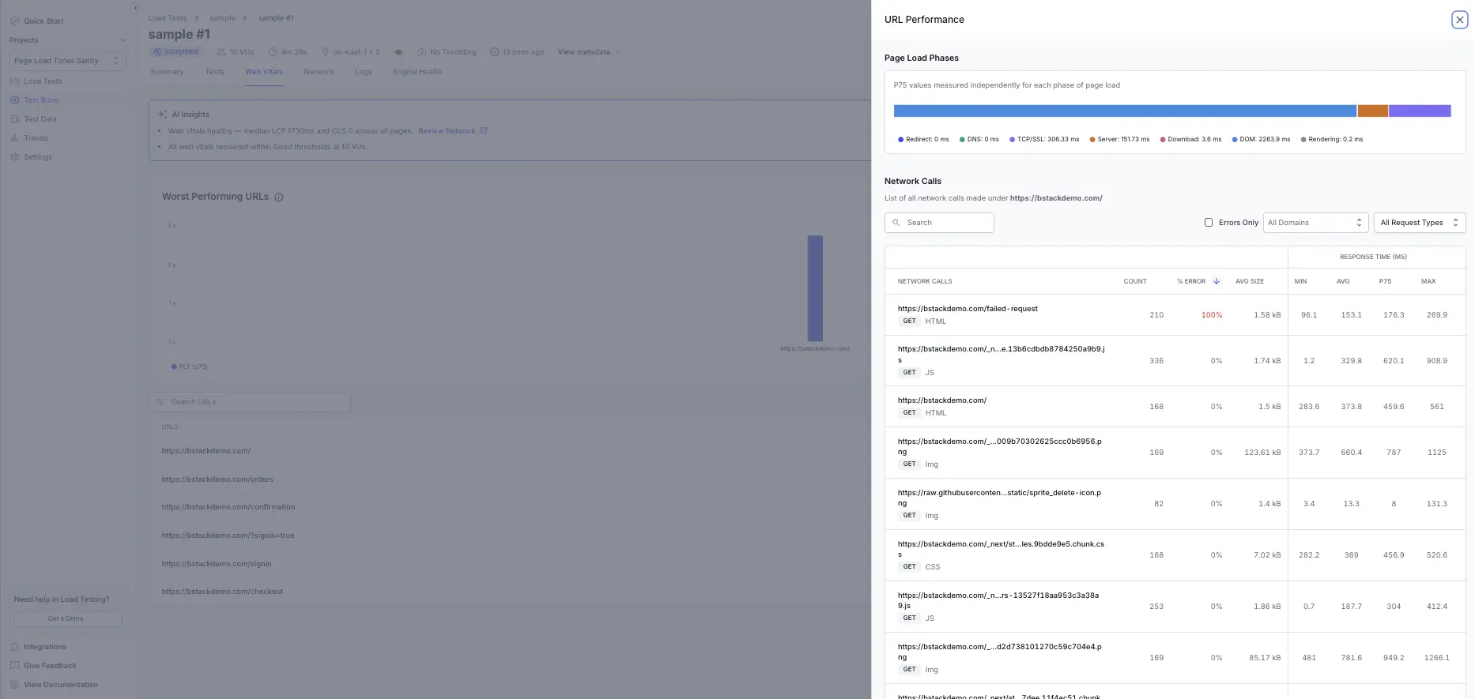The height and width of the screenshot is (699, 1475).
Task: Click the Redirect legend dot
Action: pyautogui.click(x=900, y=140)
